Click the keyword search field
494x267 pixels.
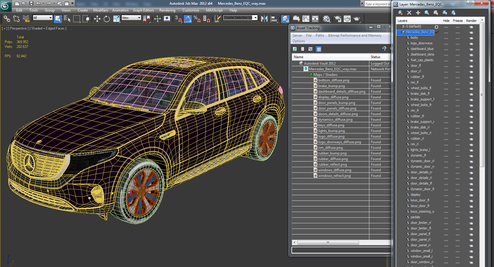pyautogui.click(x=377, y=4)
